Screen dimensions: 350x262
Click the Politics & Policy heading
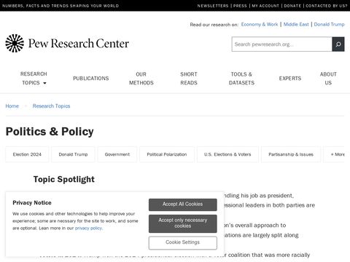click(x=50, y=132)
